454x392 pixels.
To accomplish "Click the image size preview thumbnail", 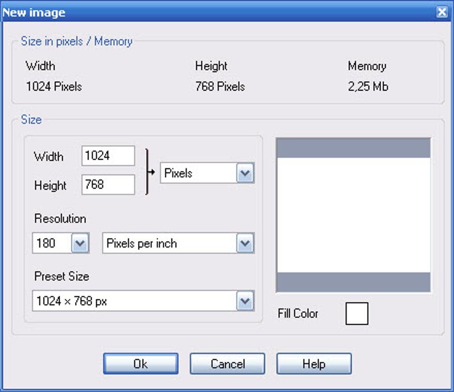I will (353, 215).
